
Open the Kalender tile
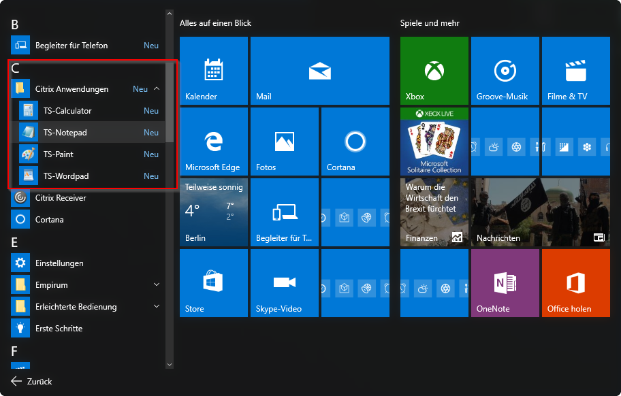click(x=214, y=71)
